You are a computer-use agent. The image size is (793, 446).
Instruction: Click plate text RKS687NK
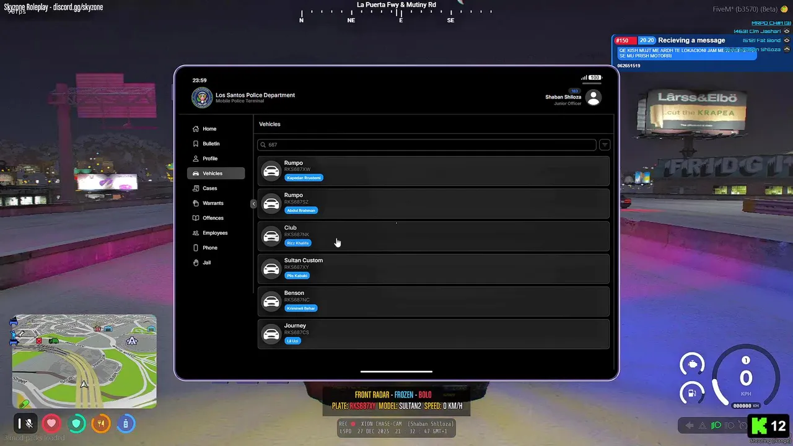[x=297, y=235]
